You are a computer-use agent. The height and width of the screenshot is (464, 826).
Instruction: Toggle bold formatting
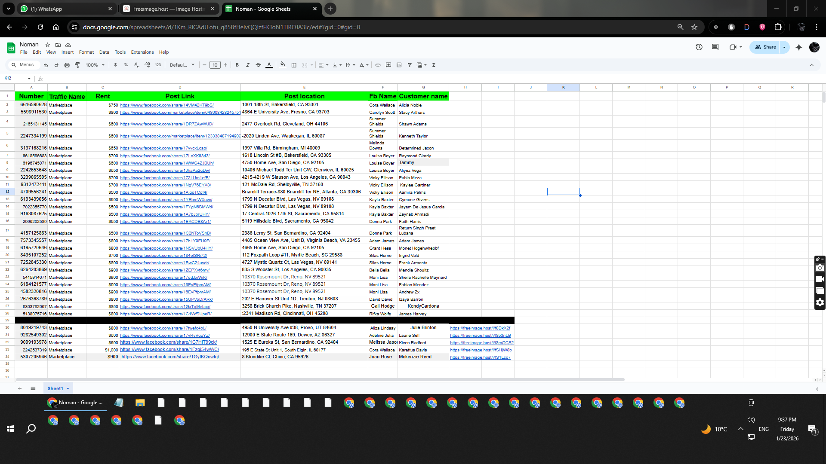(237, 65)
